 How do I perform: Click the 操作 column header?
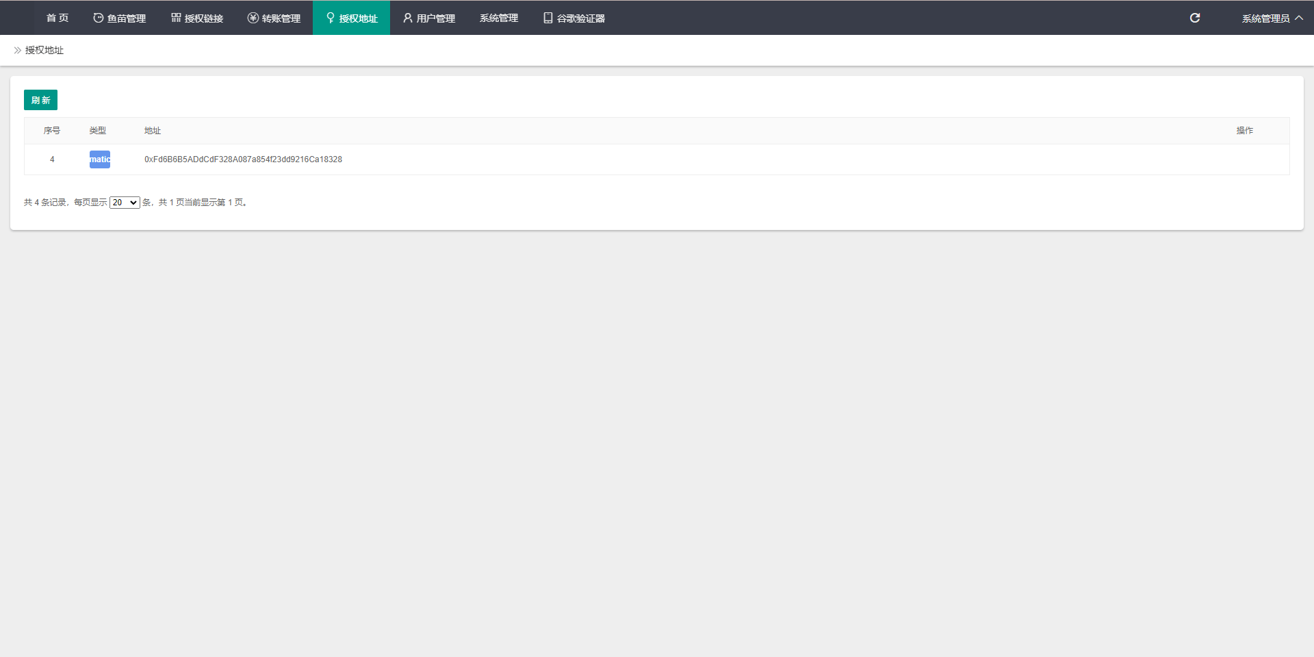tap(1244, 131)
